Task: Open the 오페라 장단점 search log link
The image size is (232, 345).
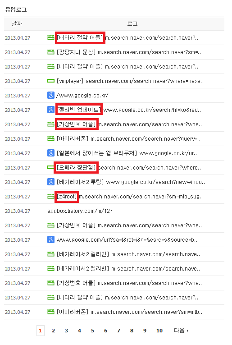Action: pos(129,168)
